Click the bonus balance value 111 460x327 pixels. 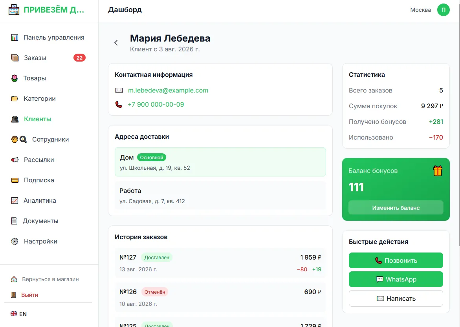(x=356, y=187)
